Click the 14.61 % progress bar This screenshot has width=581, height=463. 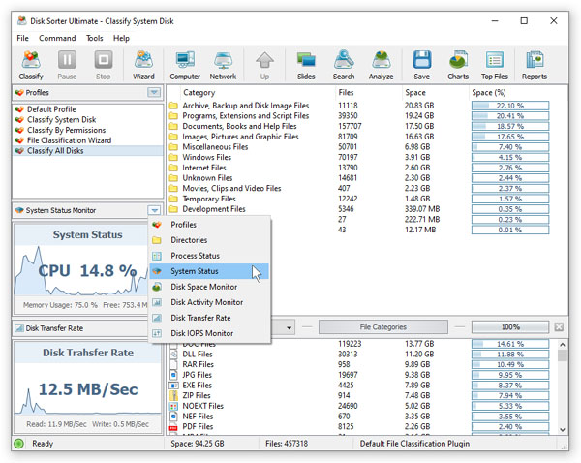coord(510,344)
